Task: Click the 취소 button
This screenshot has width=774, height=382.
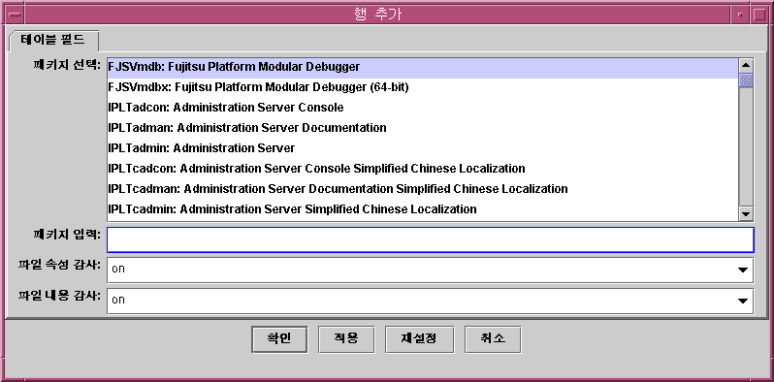Action: [493, 339]
